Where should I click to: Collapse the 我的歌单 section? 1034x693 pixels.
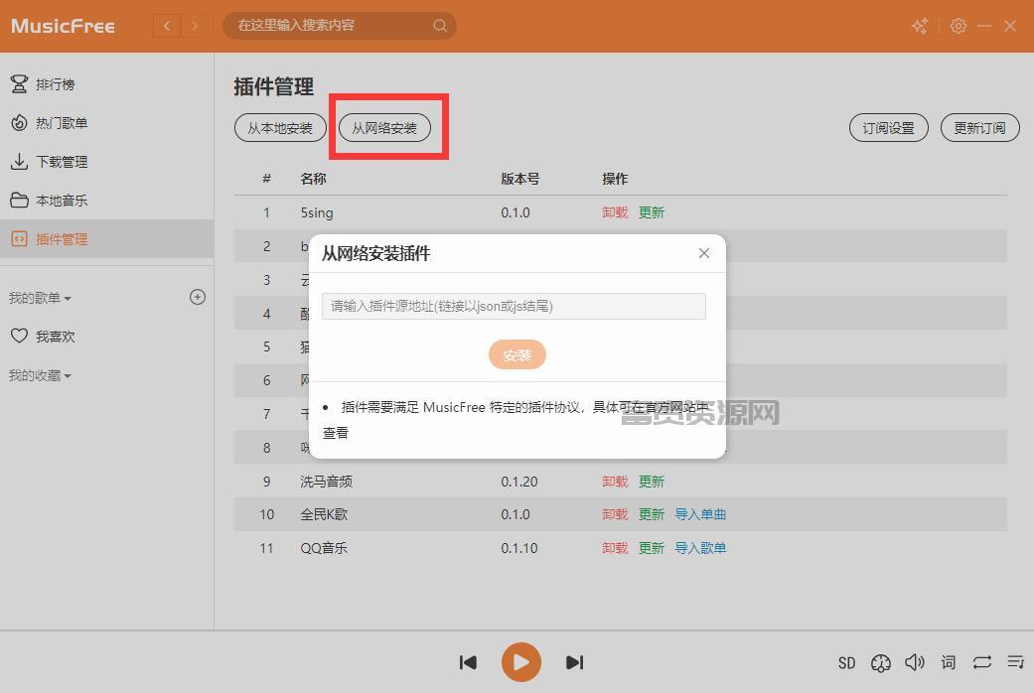[40, 298]
